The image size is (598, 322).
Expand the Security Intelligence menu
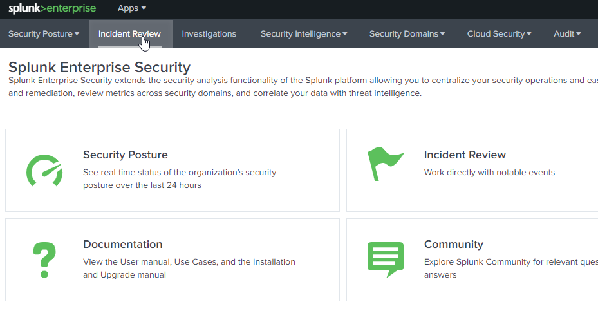[304, 34]
